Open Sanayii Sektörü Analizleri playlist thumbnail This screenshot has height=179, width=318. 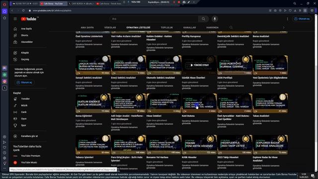coord(93,65)
